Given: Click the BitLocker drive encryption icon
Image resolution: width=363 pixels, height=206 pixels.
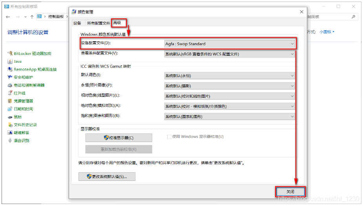Looking at the screenshot, I should [x=10, y=53].
